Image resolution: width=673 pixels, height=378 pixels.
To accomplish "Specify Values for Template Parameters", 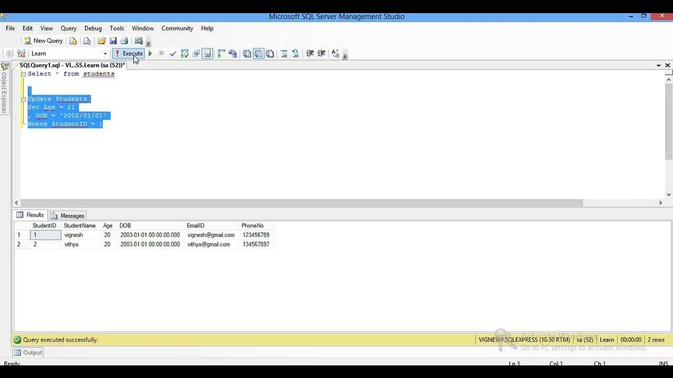I will pos(335,53).
